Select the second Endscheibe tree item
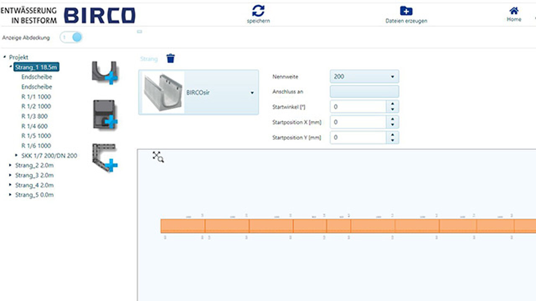Screen dimensions: 536x301 pos(37,87)
